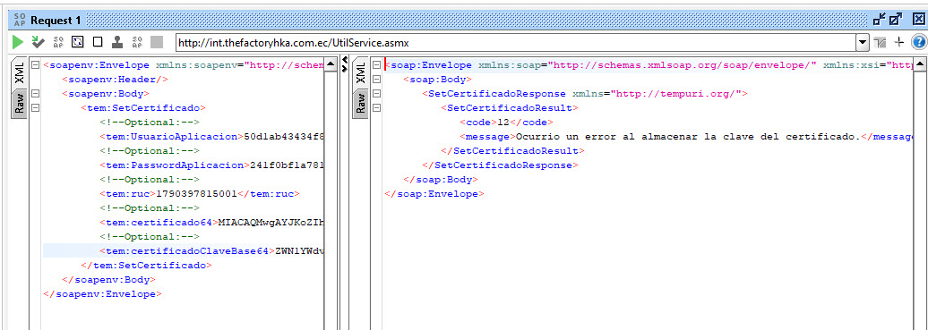Collapse the soapenv:Body node in request
The image size is (928, 330).
[35, 93]
